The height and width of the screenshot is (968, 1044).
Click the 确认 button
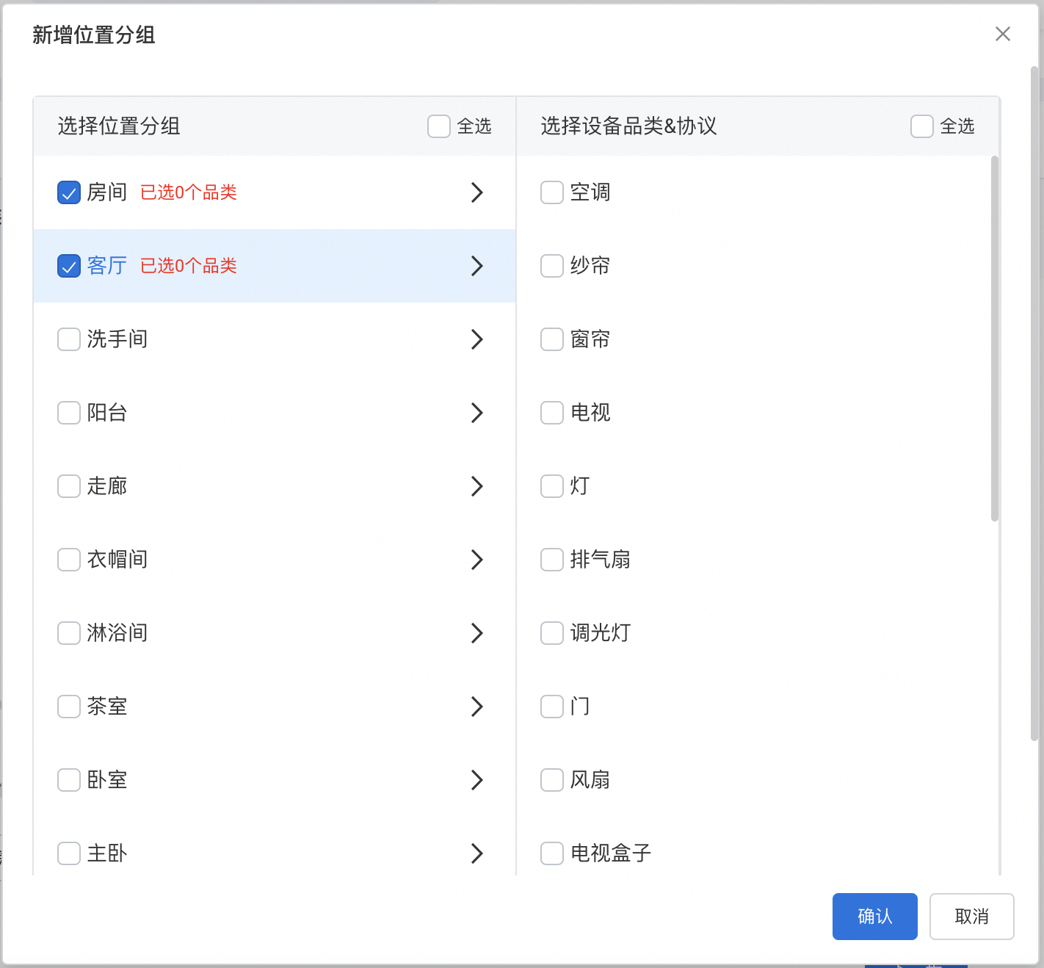874,917
